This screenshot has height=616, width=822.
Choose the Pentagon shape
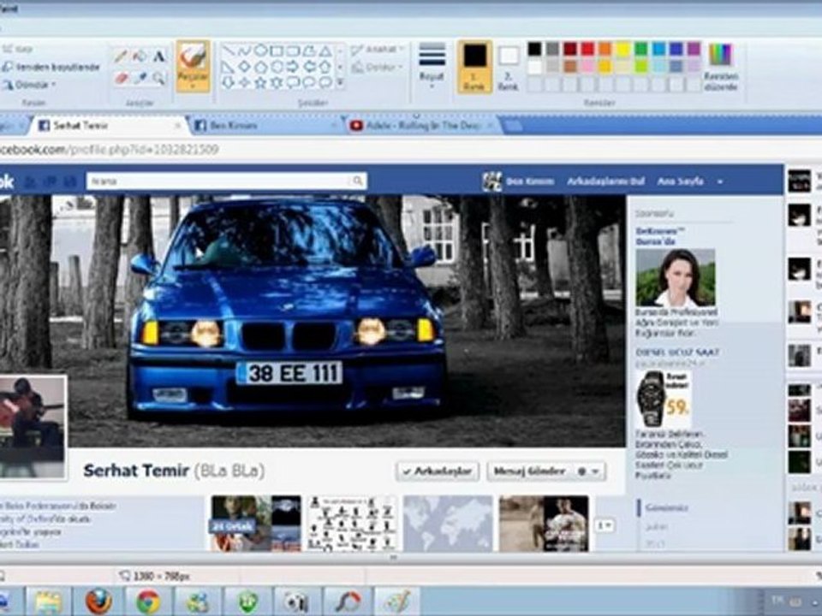click(x=260, y=67)
